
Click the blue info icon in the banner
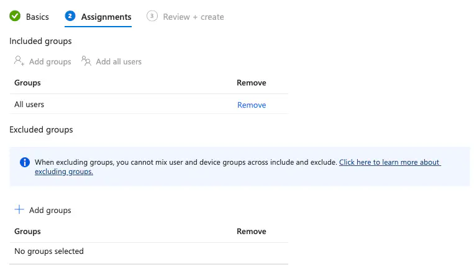pos(25,162)
